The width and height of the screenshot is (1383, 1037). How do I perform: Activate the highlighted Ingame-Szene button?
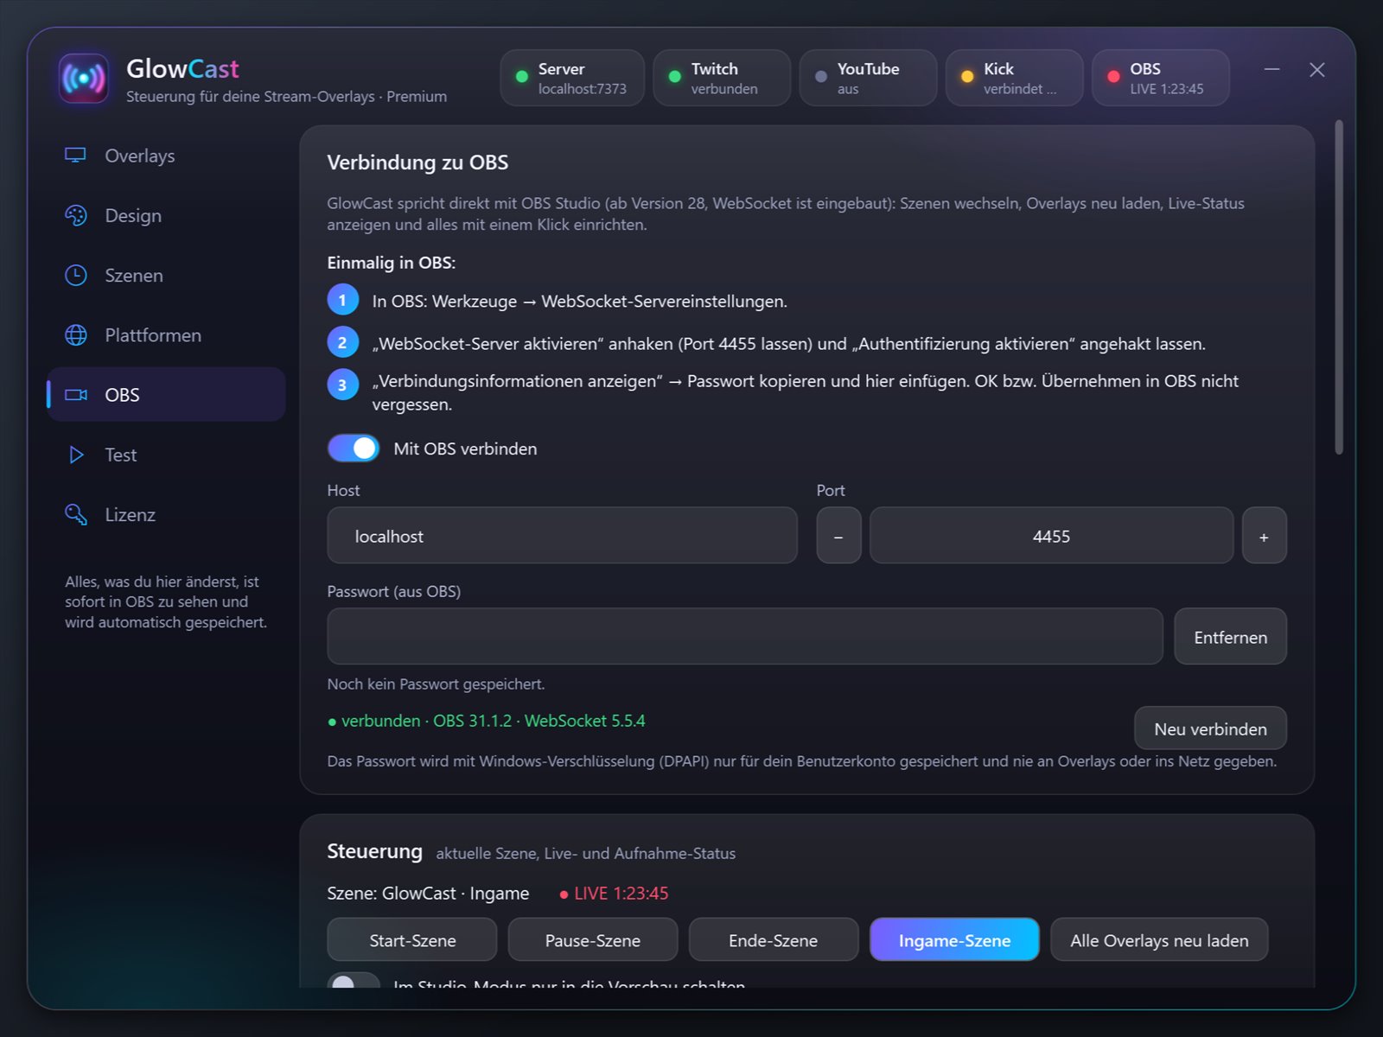click(x=954, y=940)
